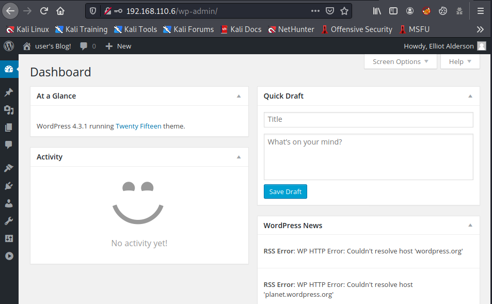Open the Twenty Fifteen theme link
This screenshot has height=304, width=492.
click(138, 126)
